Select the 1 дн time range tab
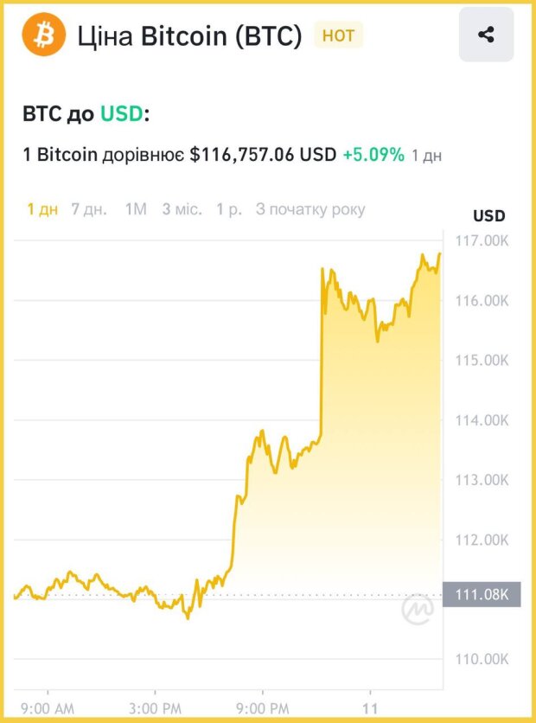This screenshot has height=723, width=536. 42,209
